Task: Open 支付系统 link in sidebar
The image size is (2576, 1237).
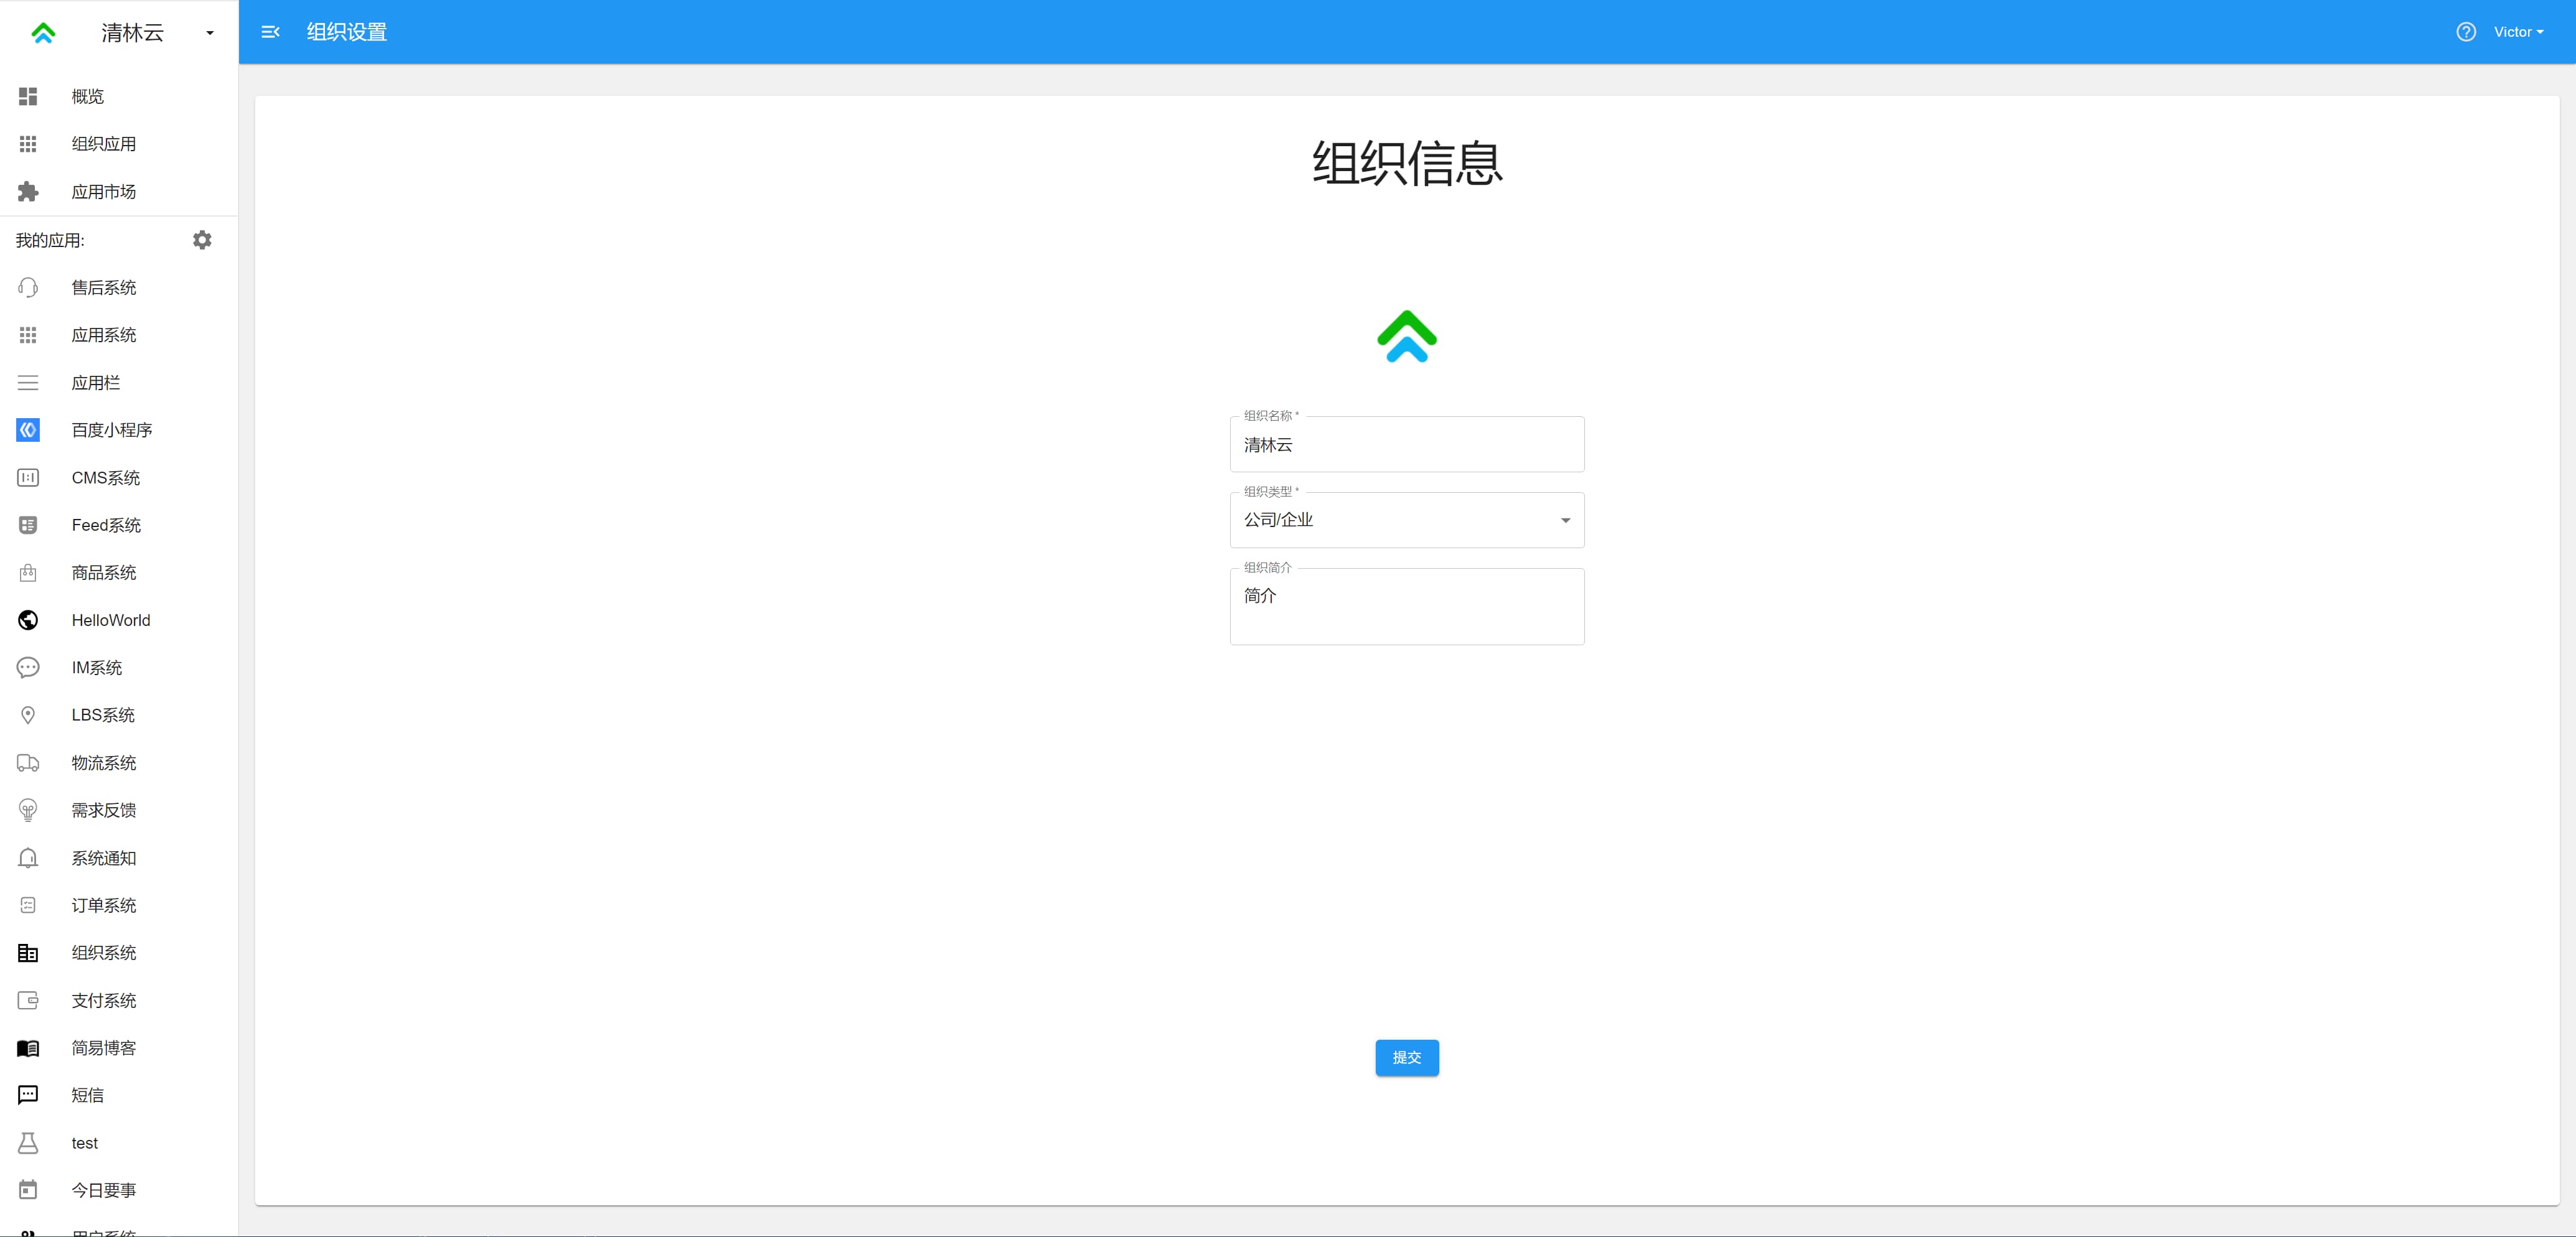Action: tap(119, 1000)
